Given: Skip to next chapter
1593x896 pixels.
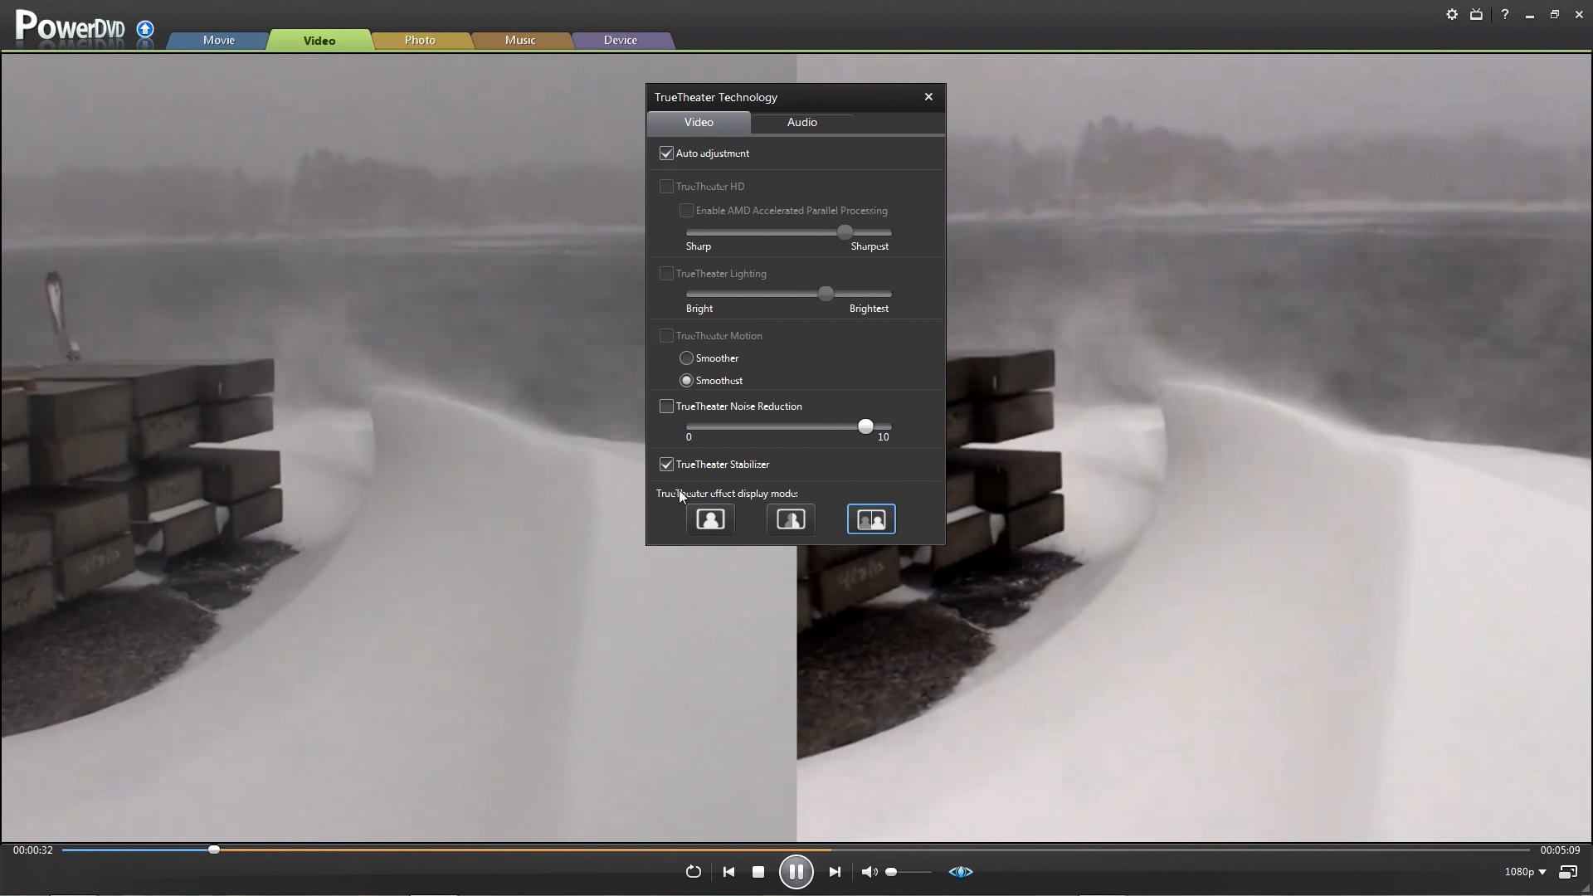Looking at the screenshot, I should pos(835,872).
